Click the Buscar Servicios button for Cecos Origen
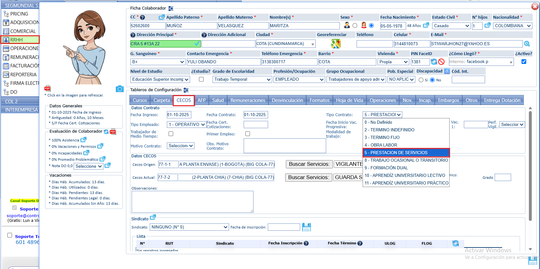 309,164
